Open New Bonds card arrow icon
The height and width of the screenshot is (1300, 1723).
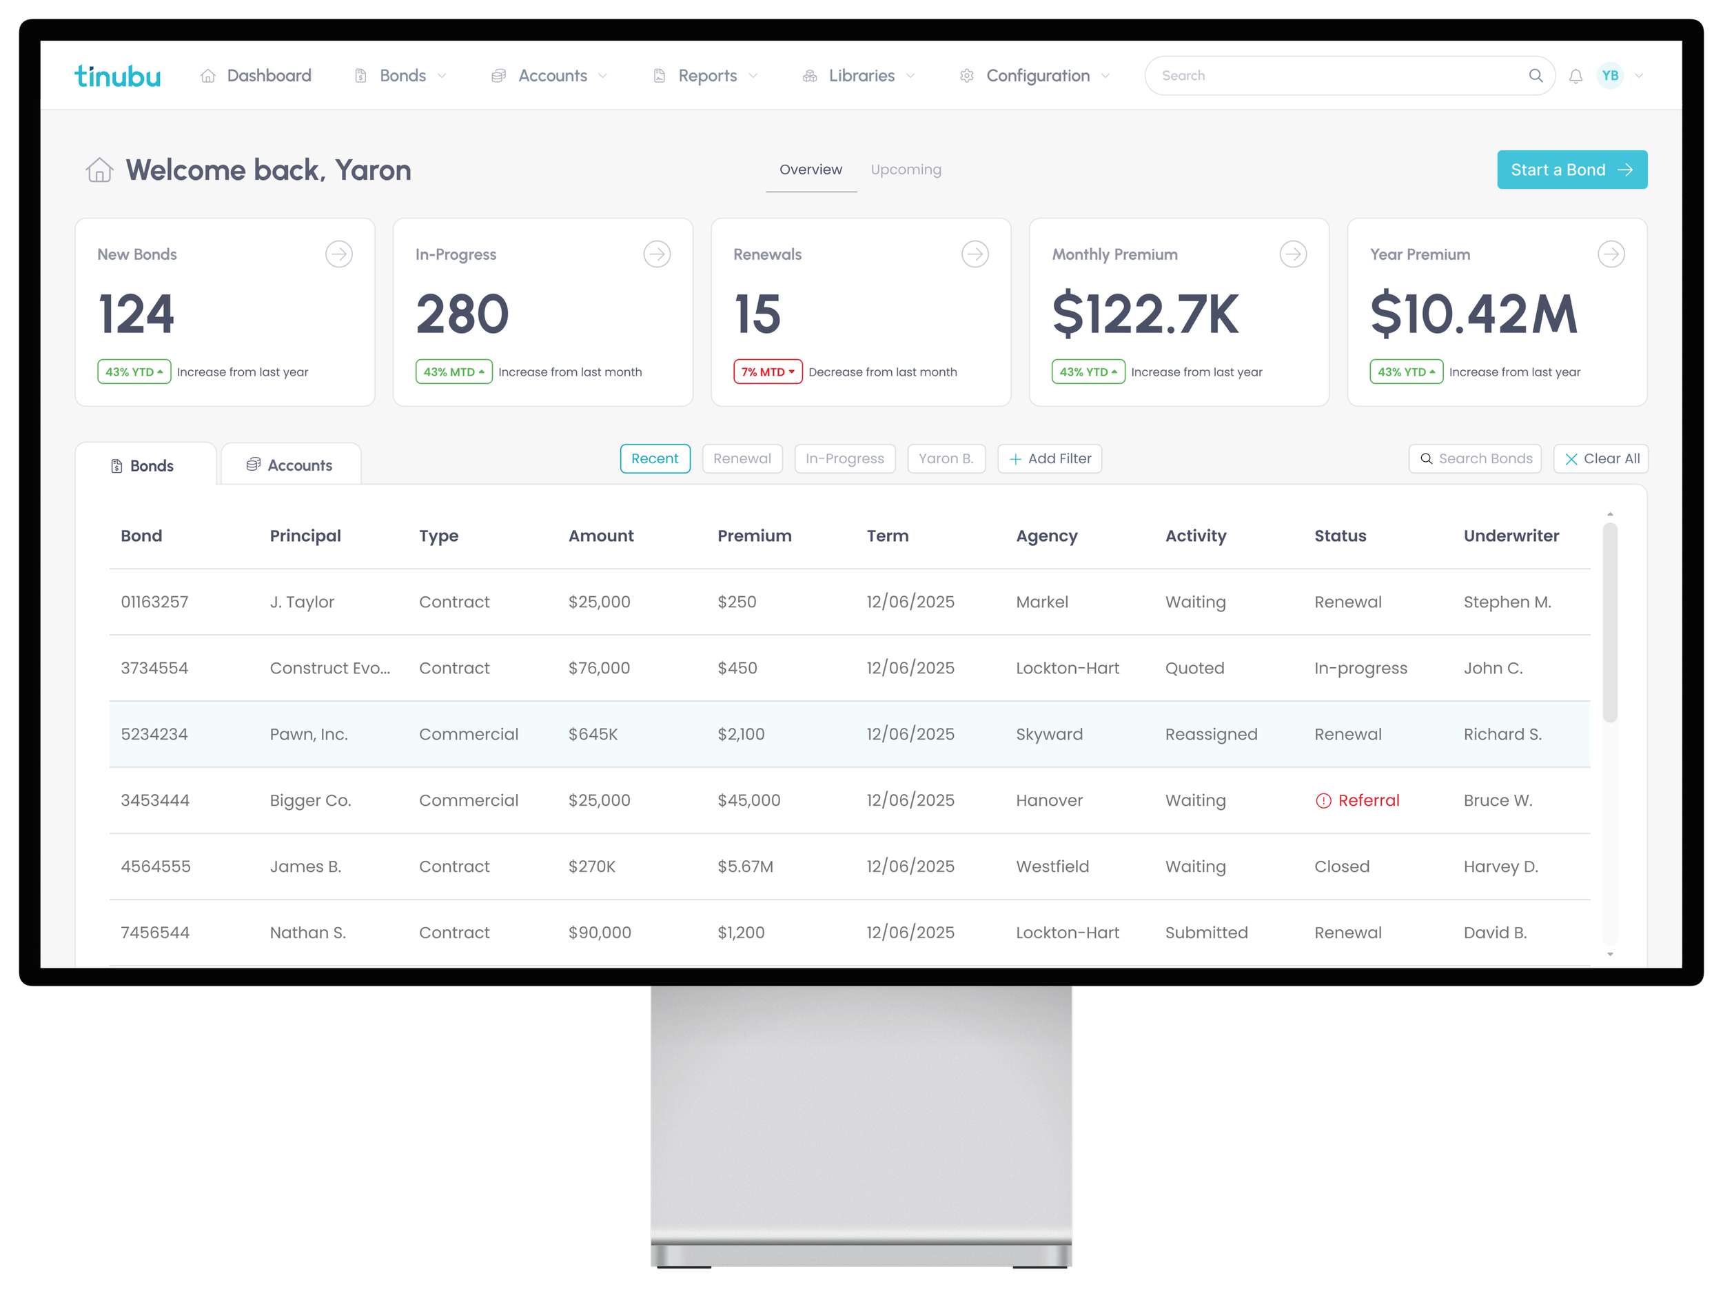coord(339,254)
